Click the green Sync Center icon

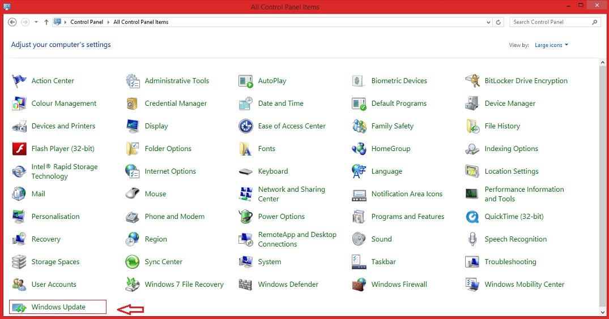(133, 262)
